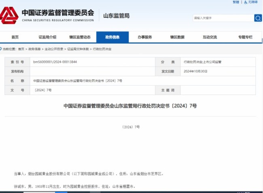The width and height of the screenshot is (263, 193).
Task: Click the 发布机构 label cell
Action: click(17, 71)
